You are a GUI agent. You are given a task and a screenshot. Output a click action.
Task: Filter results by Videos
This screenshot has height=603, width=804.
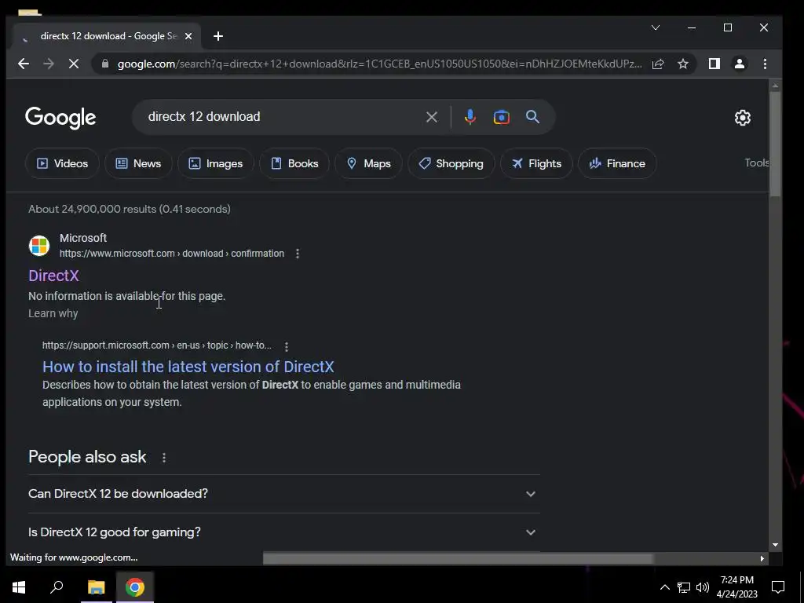(62, 163)
